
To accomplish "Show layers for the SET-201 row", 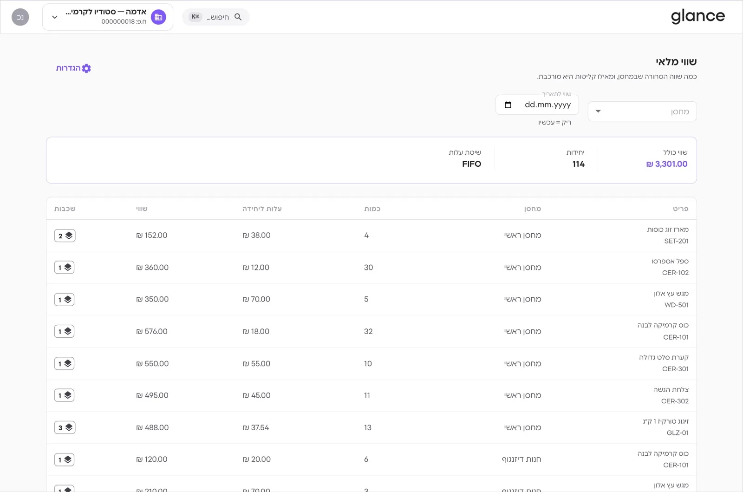I will (x=65, y=236).
